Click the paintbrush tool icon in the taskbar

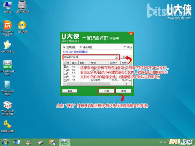29,142
